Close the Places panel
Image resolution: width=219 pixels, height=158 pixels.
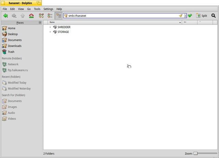point(40,23)
